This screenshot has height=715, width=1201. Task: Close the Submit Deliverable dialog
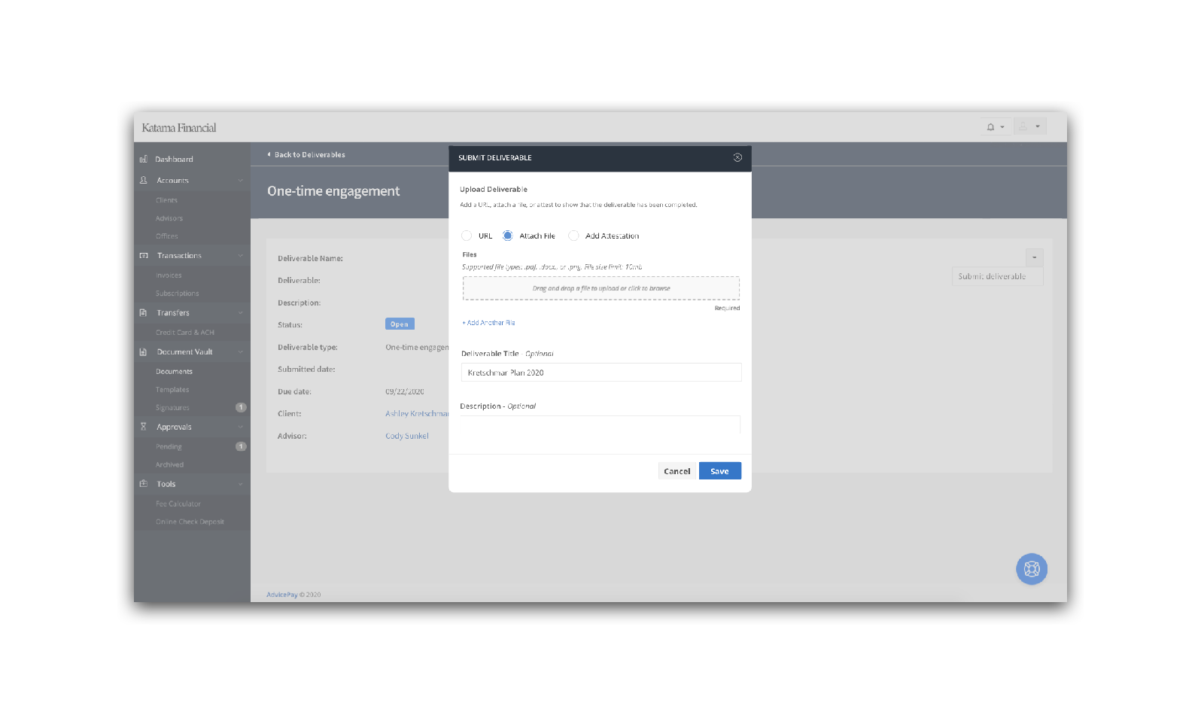737,157
